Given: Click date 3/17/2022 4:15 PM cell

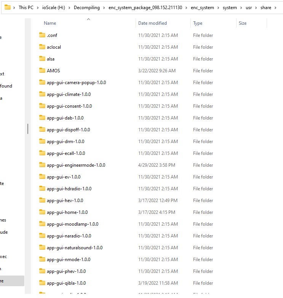Looking at the screenshot, I should [157, 212].
